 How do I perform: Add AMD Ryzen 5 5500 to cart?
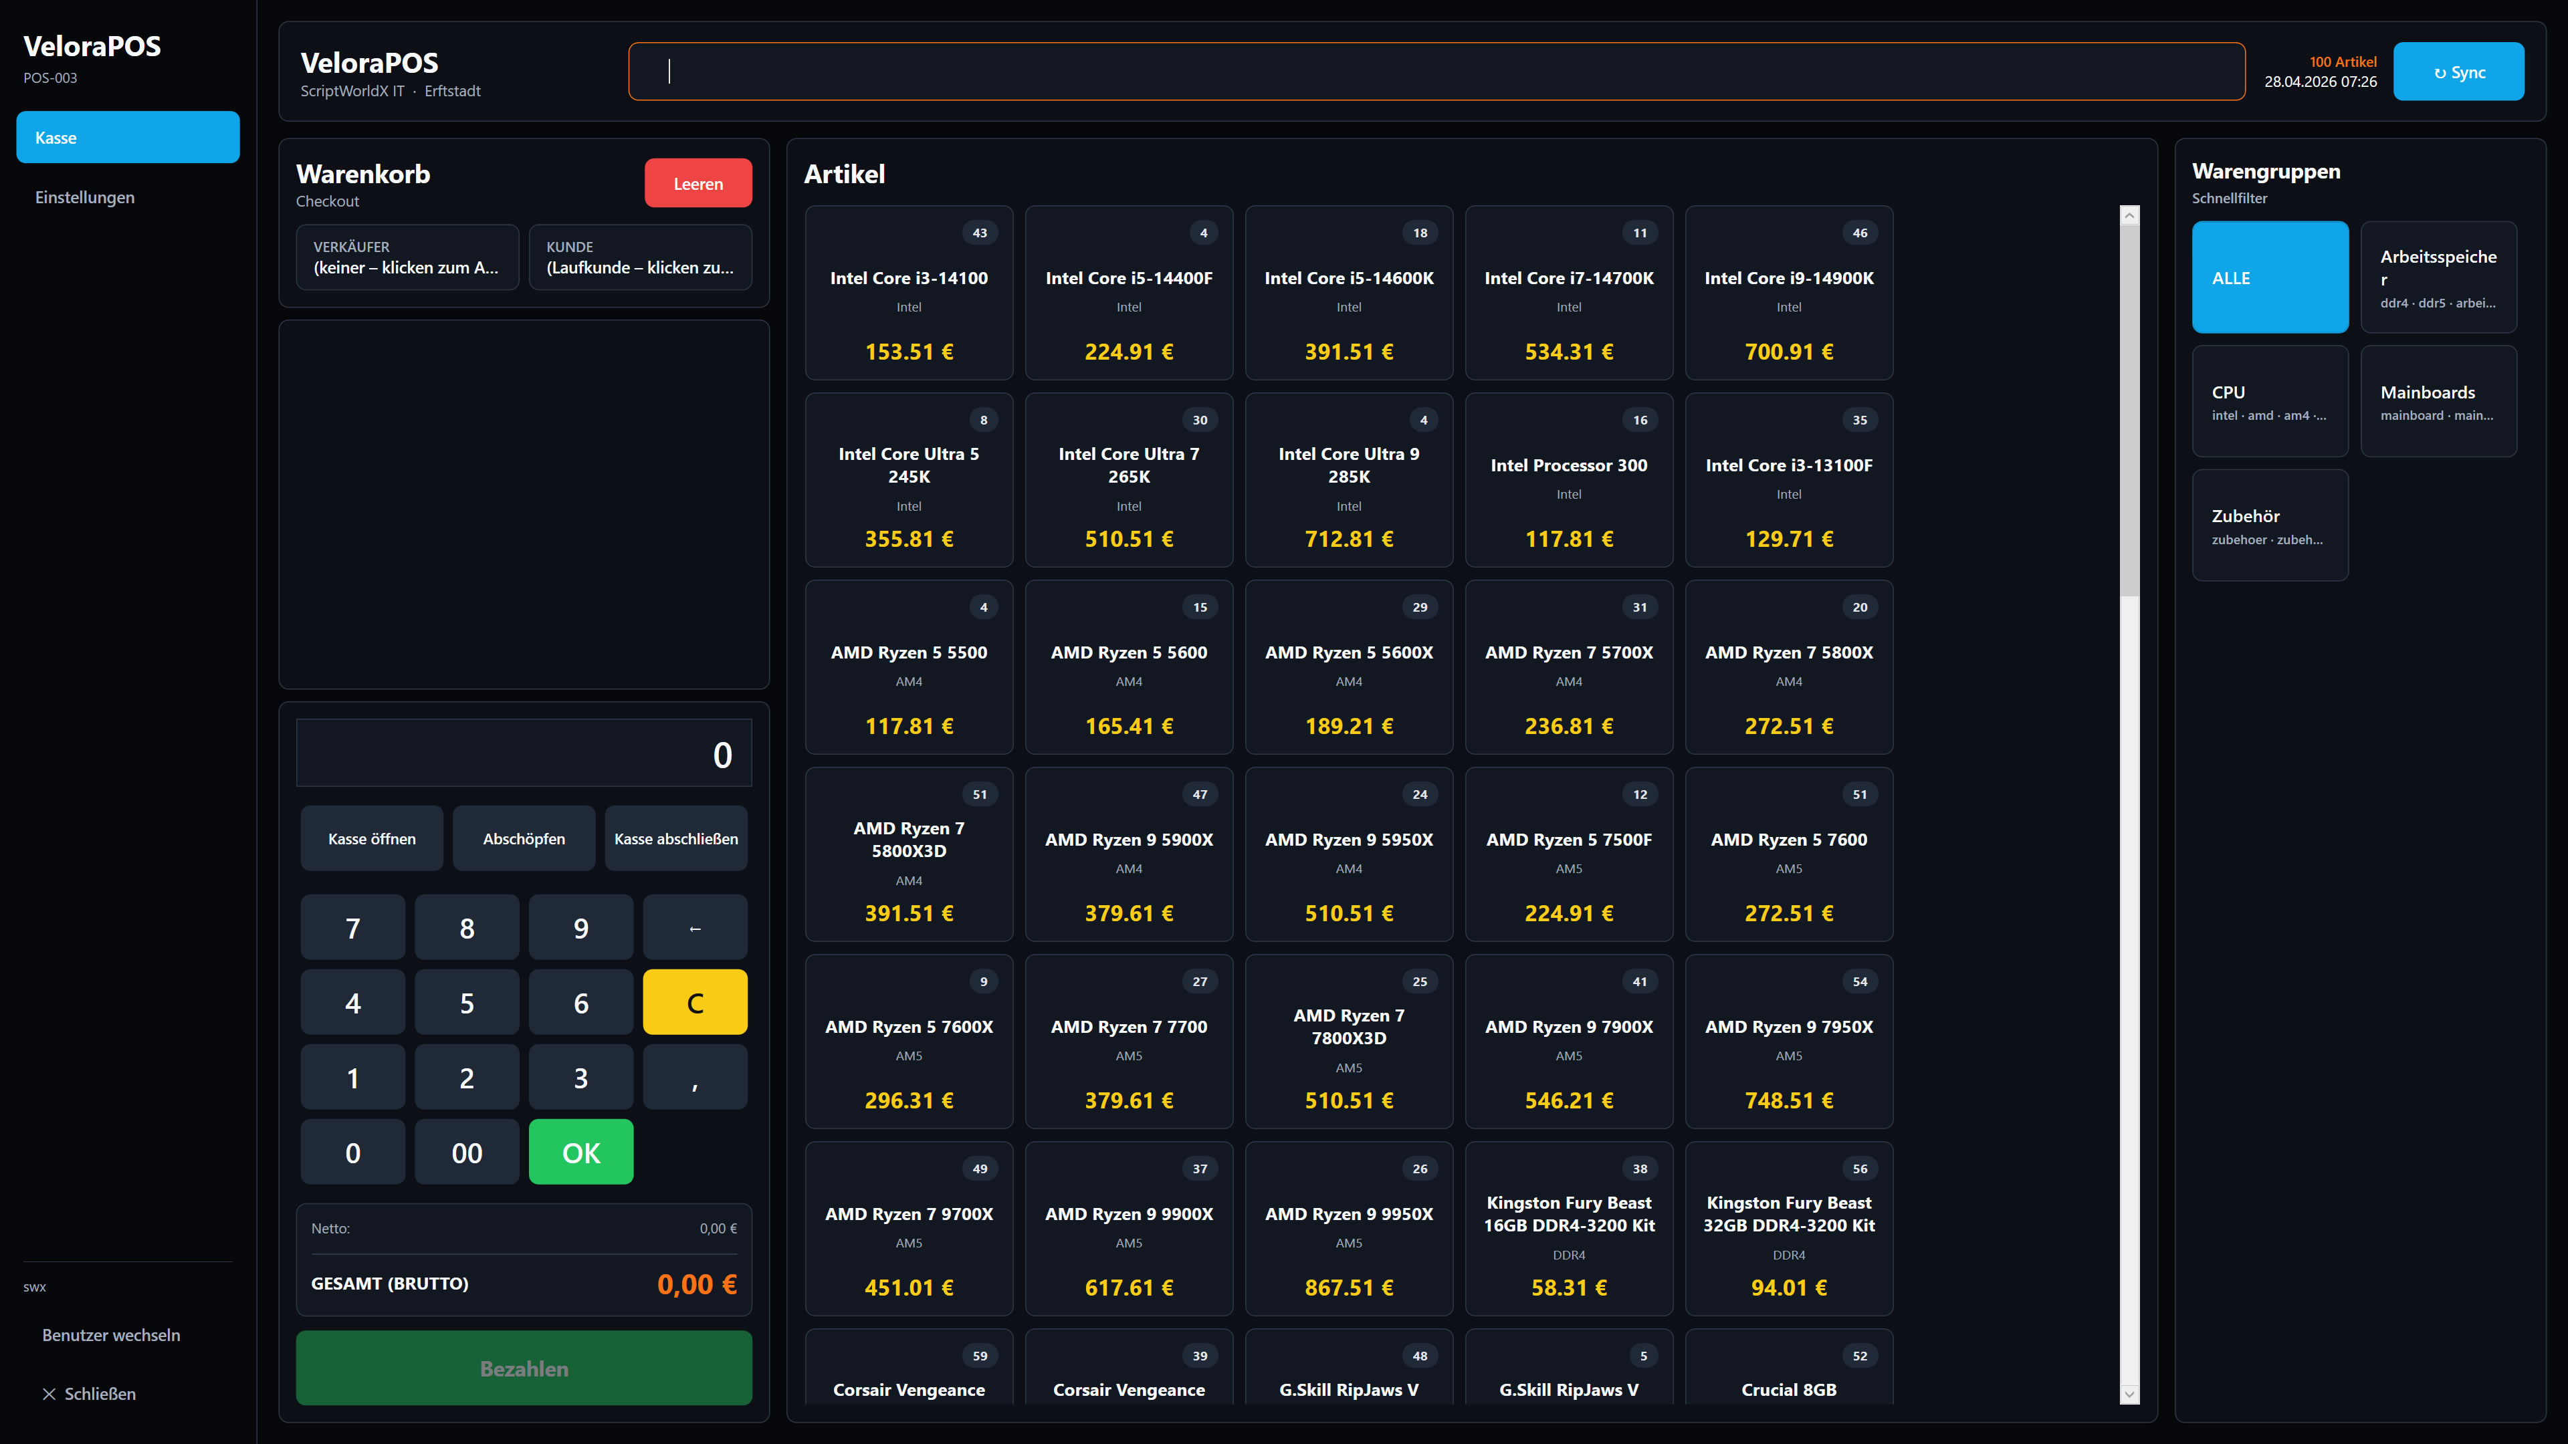click(x=909, y=668)
